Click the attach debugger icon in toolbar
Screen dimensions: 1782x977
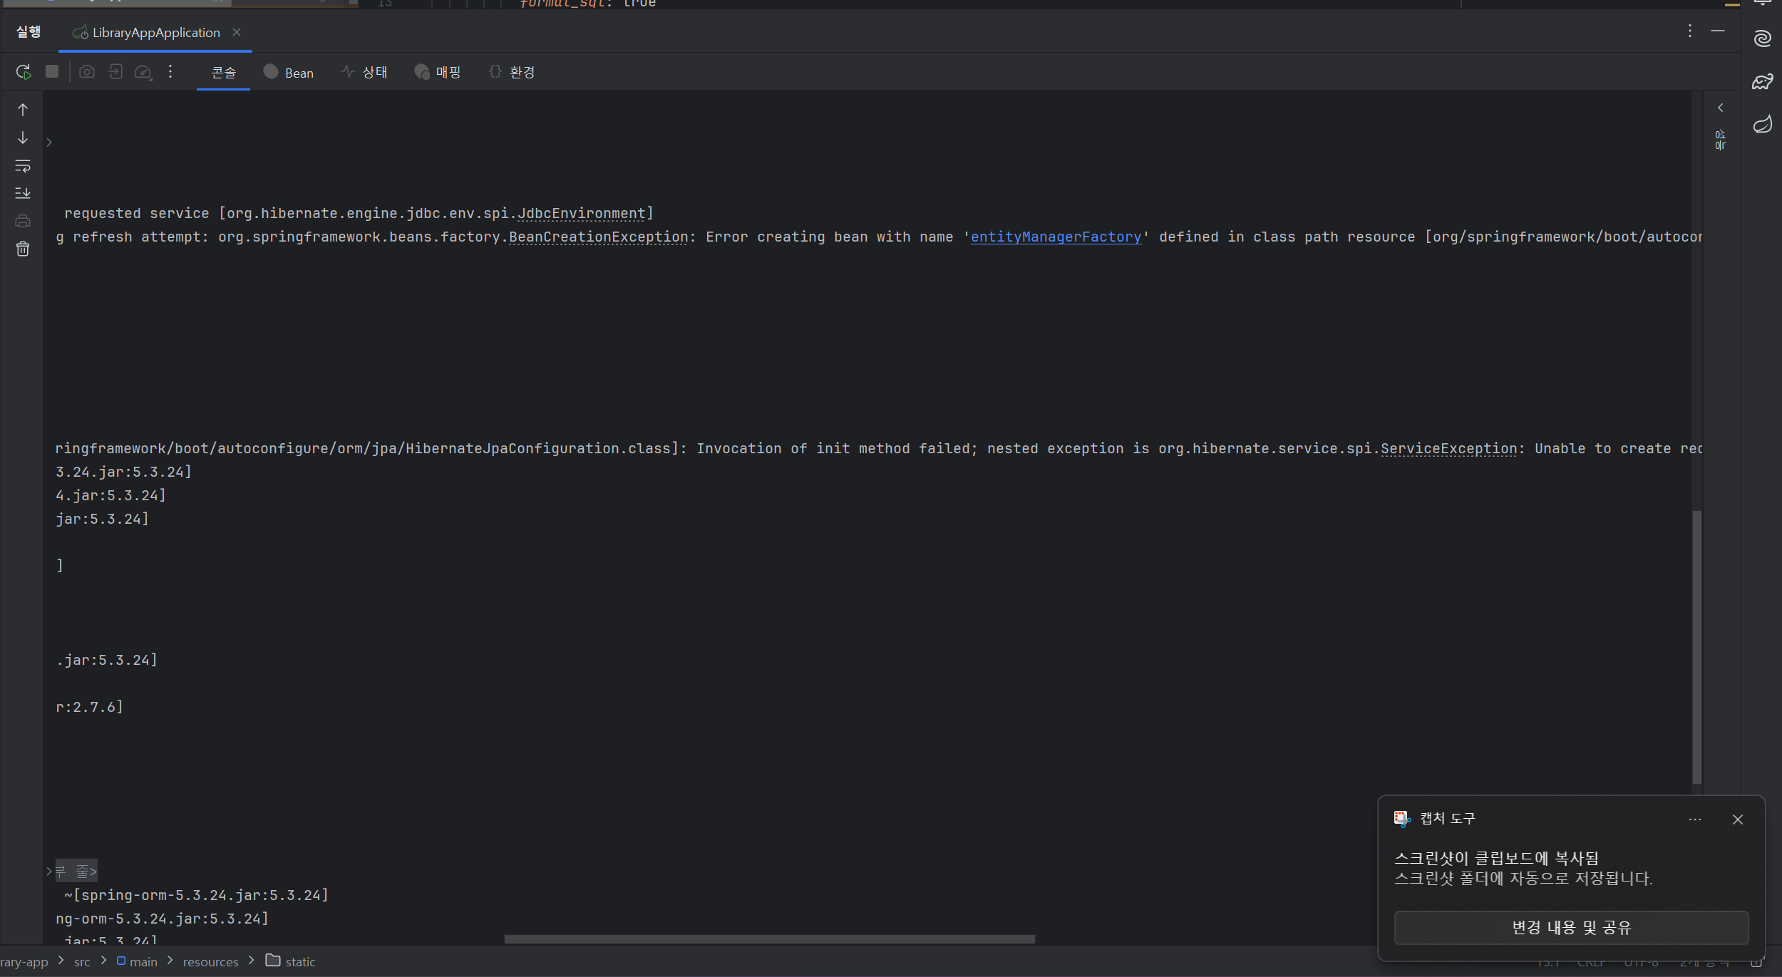click(x=115, y=71)
